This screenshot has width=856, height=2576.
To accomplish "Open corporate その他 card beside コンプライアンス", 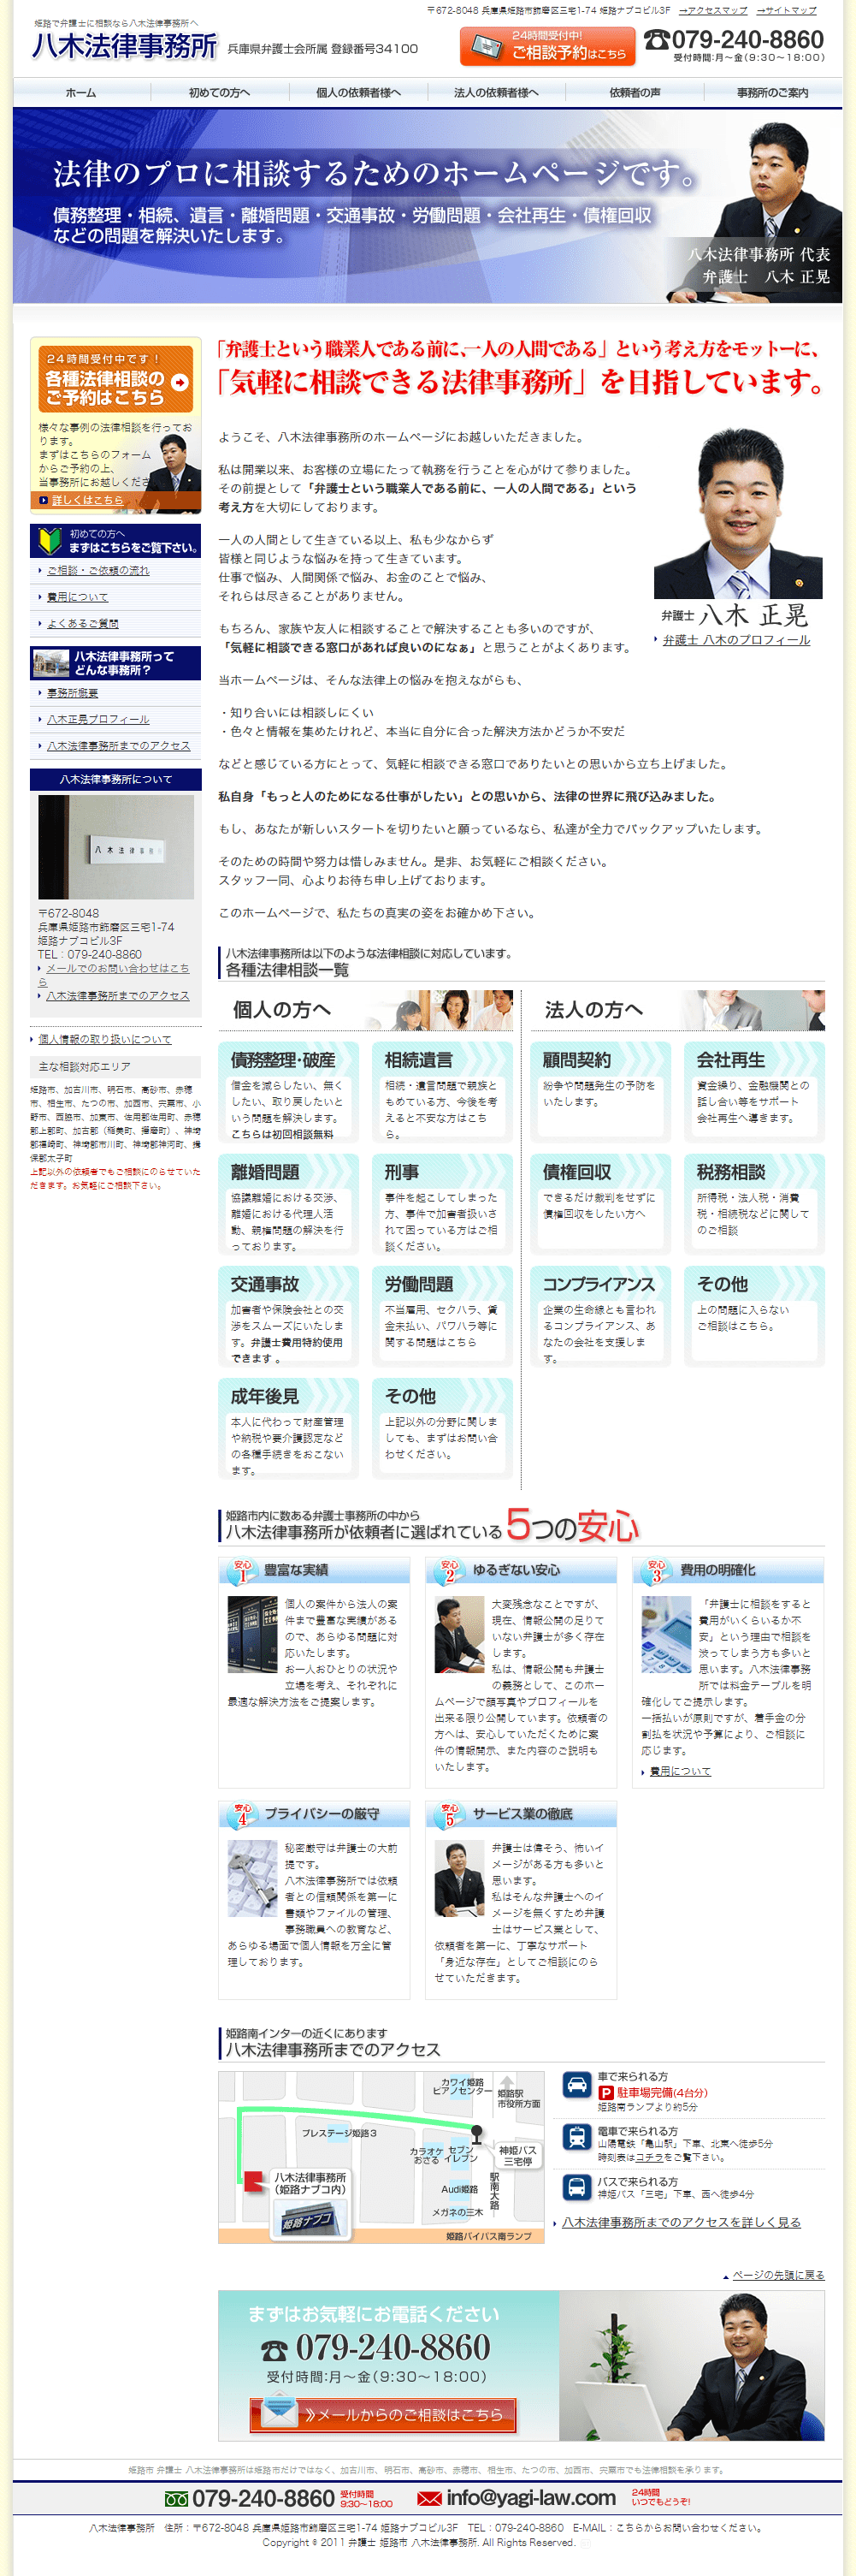I will pyautogui.click(x=754, y=1316).
